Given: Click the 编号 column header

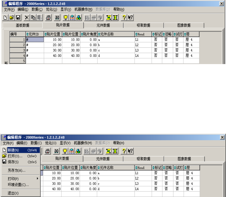Looking at the screenshot, I should click(x=18, y=34).
